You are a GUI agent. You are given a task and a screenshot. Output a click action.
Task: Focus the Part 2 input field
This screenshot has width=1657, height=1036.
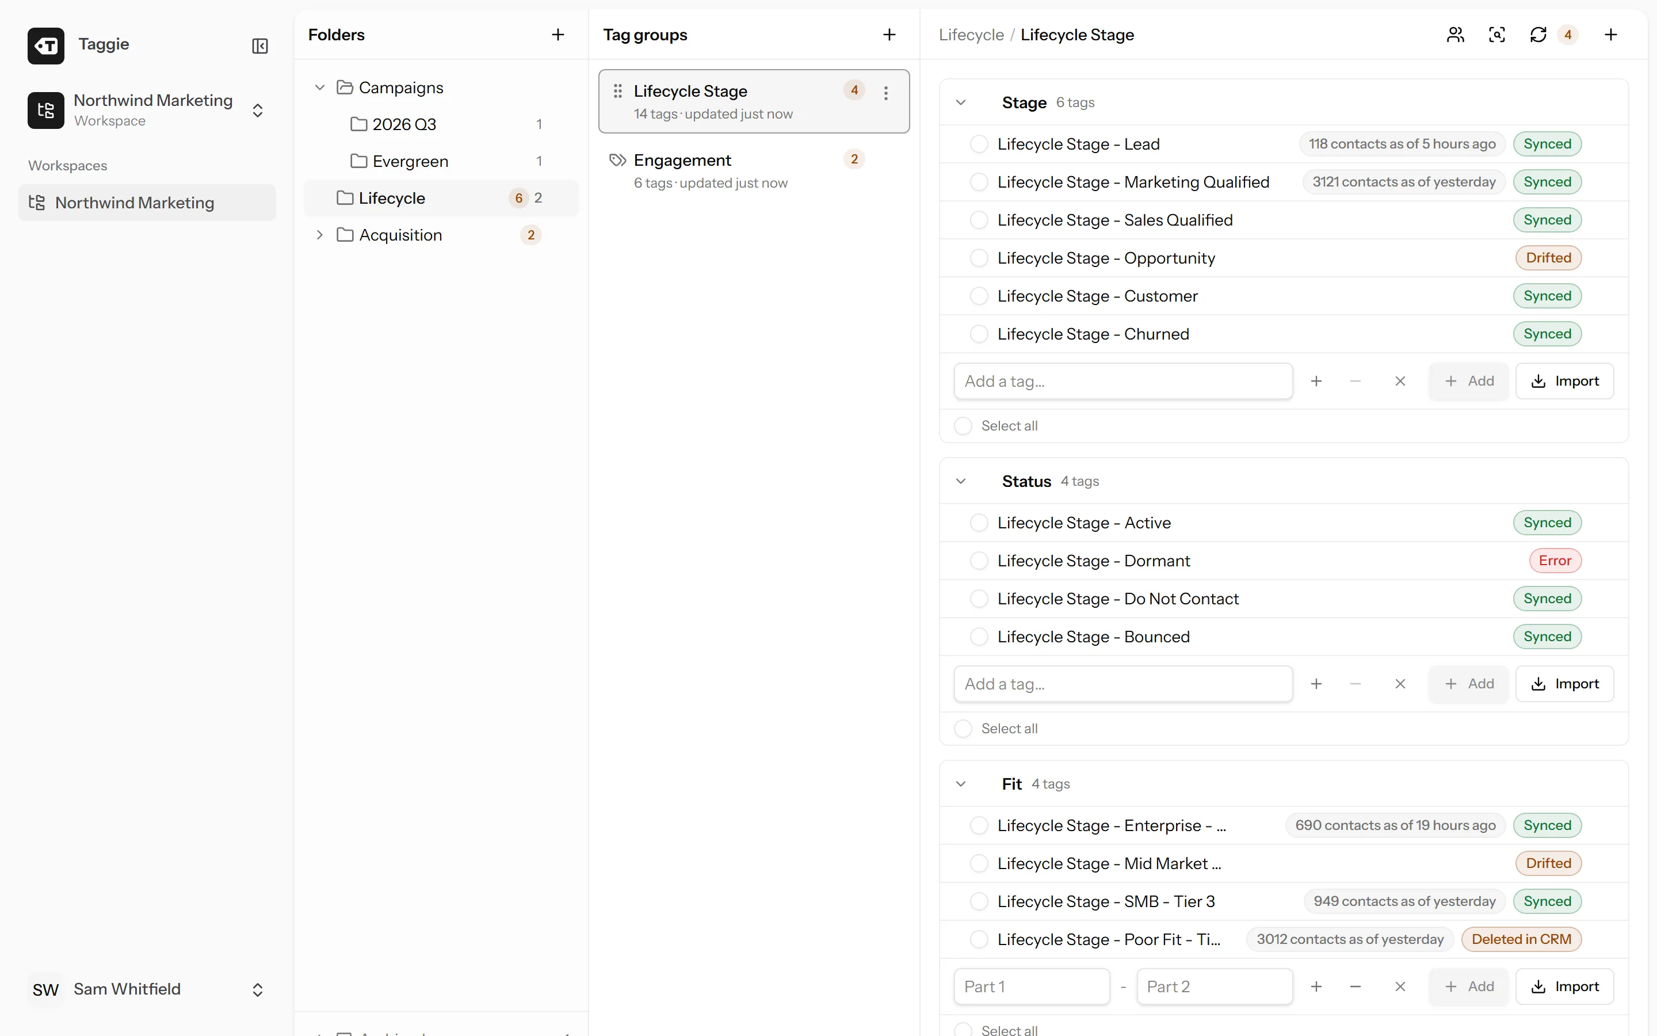pyautogui.click(x=1215, y=987)
